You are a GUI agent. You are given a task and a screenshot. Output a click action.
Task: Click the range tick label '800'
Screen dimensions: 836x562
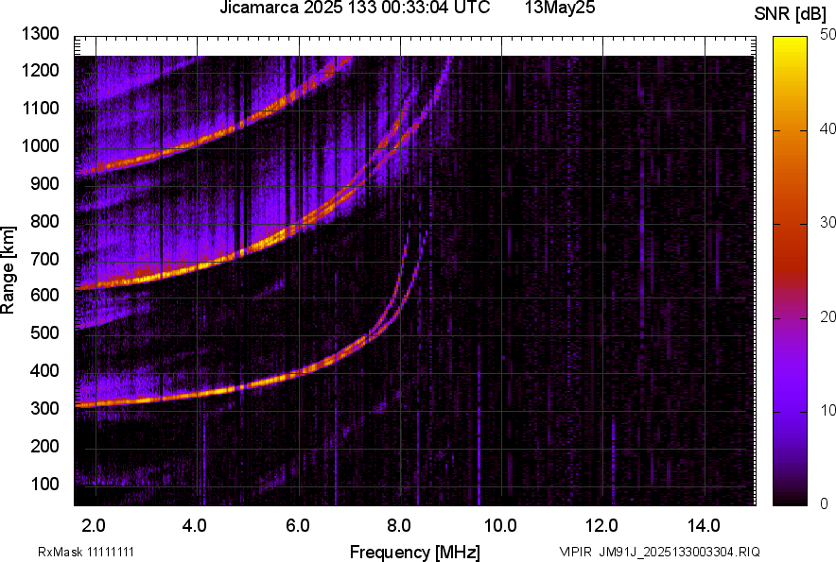(44, 220)
